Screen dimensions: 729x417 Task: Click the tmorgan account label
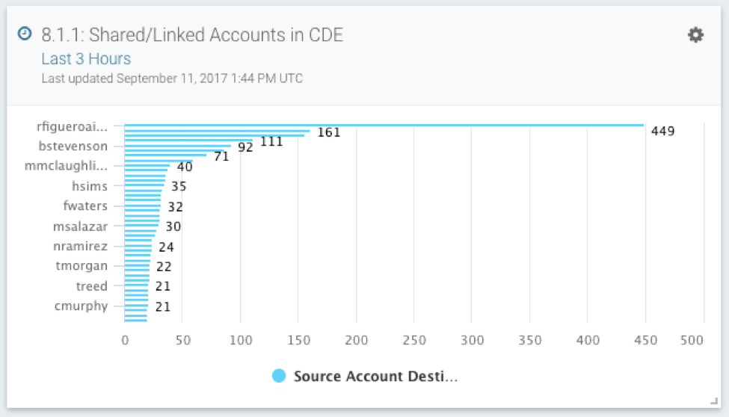pyautogui.click(x=81, y=266)
